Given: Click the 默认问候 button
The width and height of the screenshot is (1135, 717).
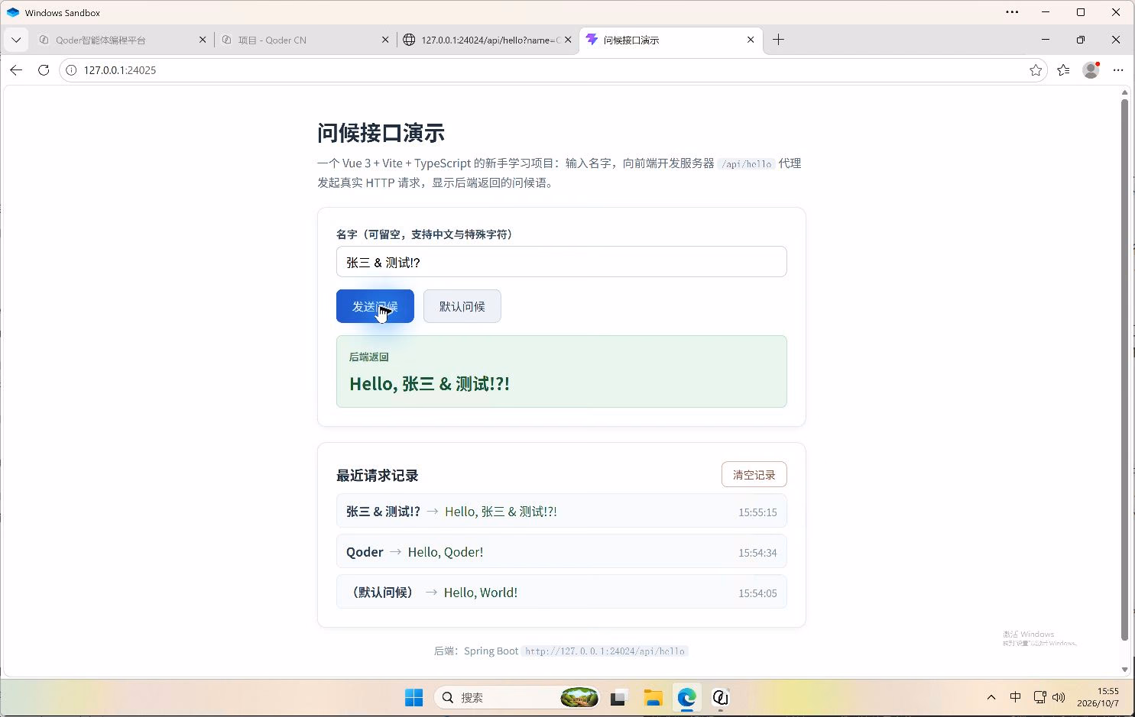Looking at the screenshot, I should click(x=462, y=306).
